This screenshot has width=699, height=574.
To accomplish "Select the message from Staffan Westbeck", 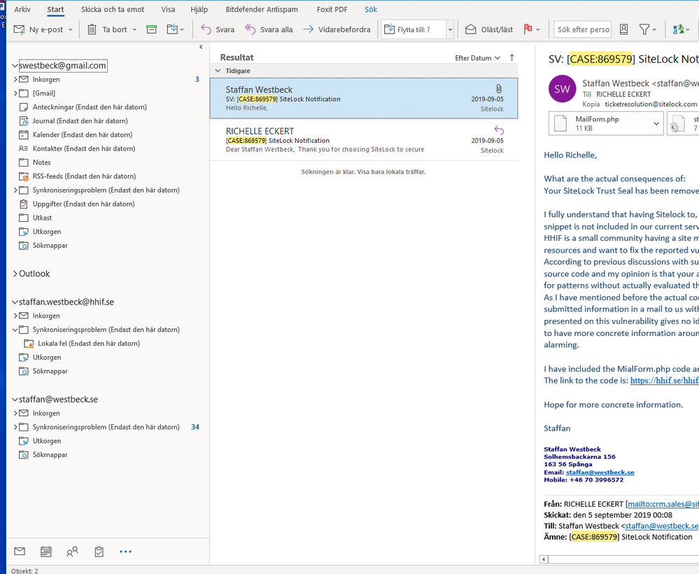I will click(364, 98).
